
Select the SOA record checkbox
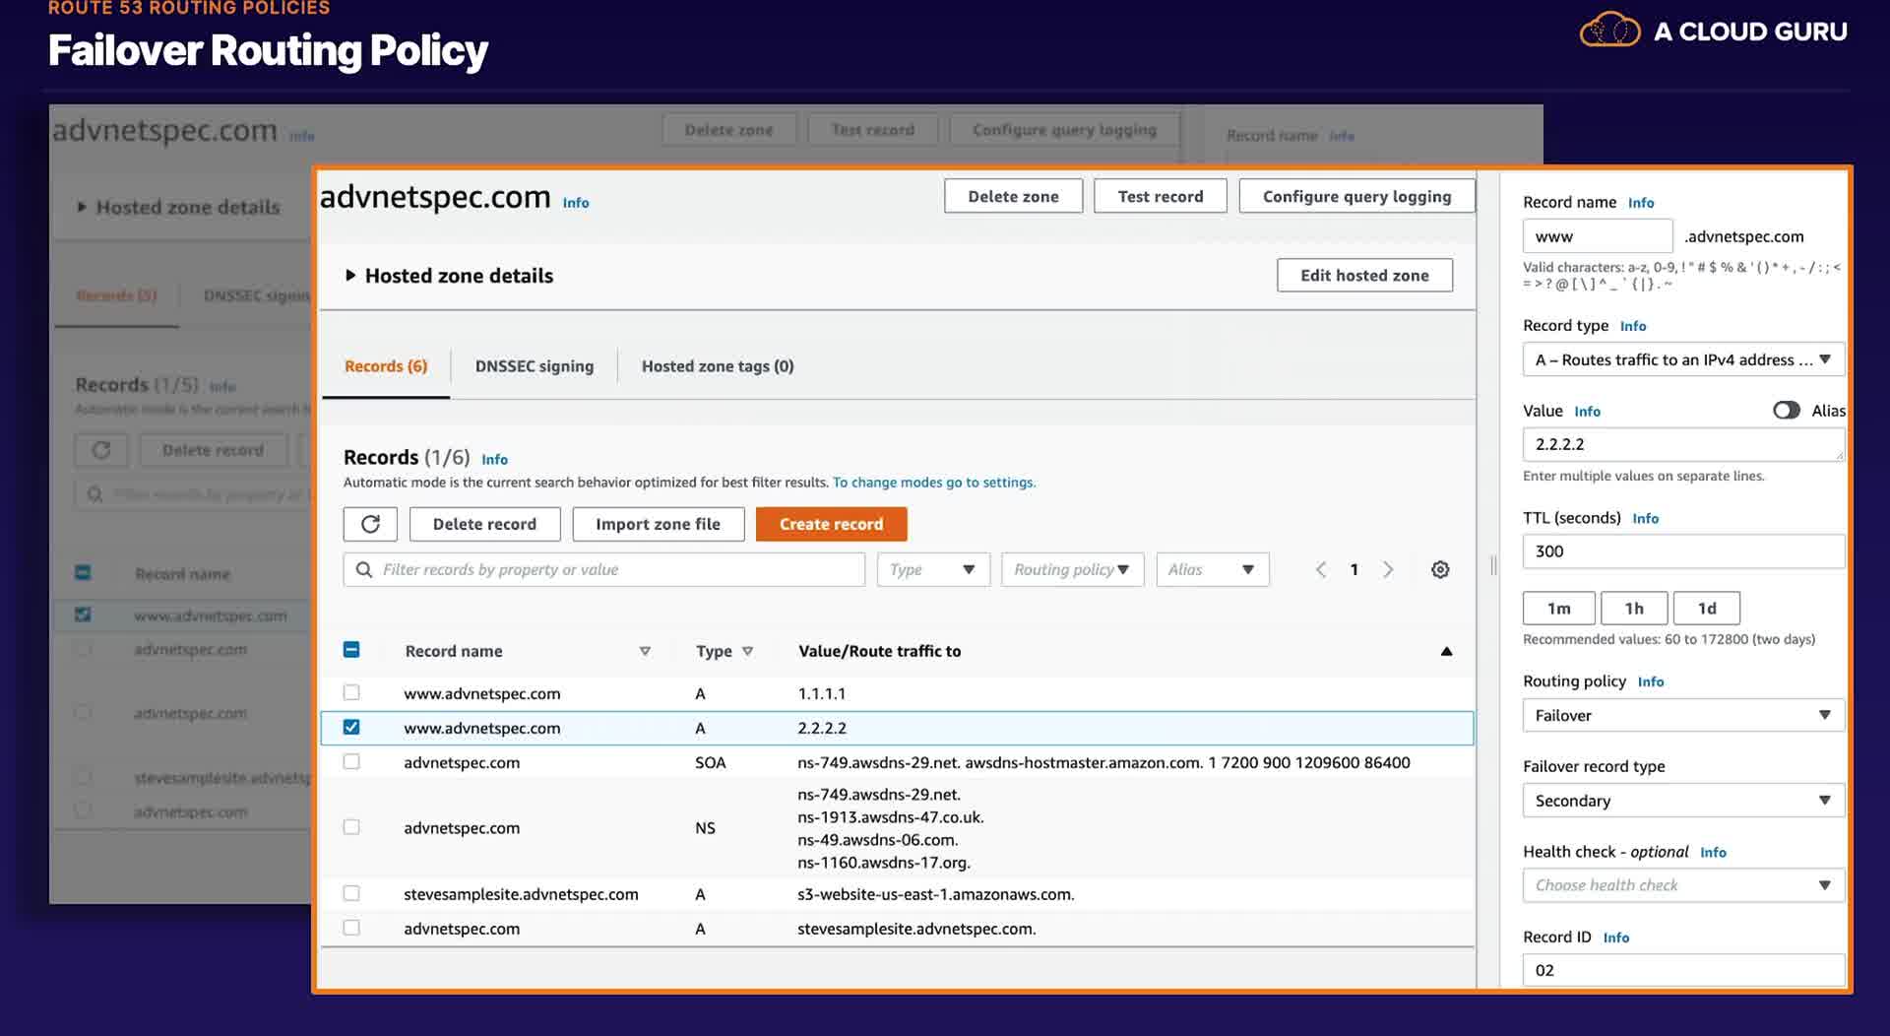coord(351,761)
